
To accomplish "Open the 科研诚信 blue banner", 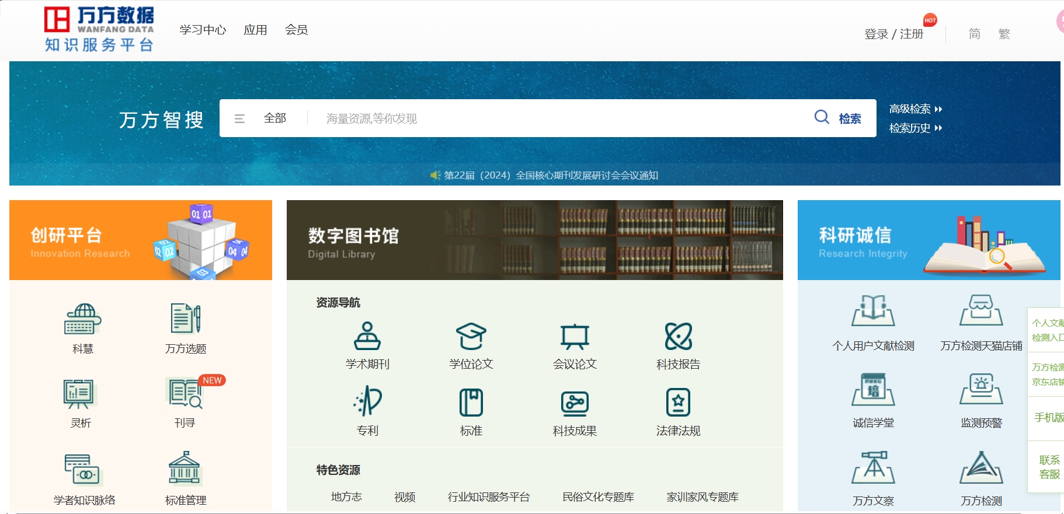I will click(929, 240).
